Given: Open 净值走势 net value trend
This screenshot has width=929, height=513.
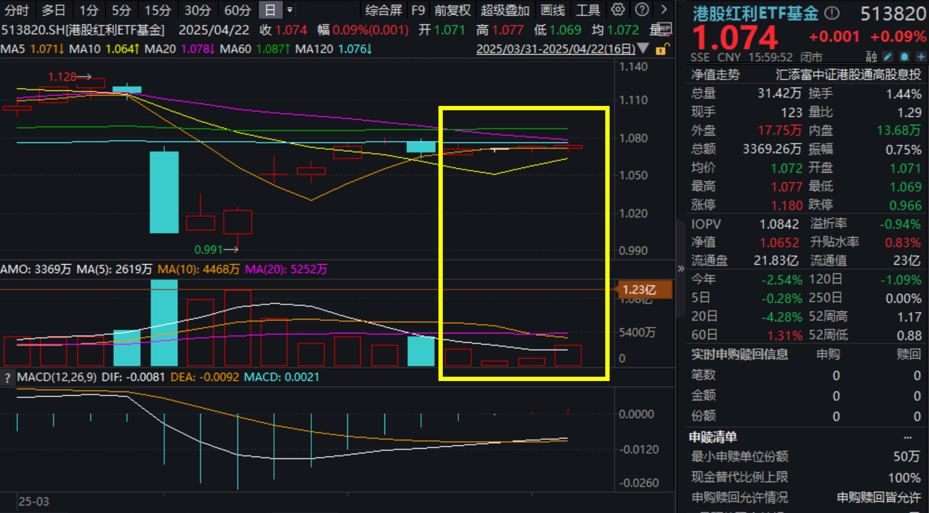Looking at the screenshot, I should point(716,74).
